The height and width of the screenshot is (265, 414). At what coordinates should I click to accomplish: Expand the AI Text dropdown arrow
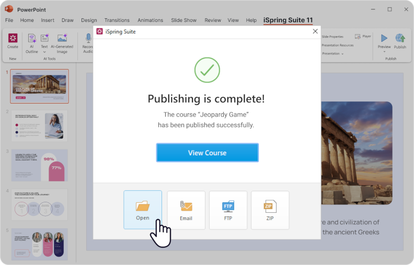click(x=44, y=52)
